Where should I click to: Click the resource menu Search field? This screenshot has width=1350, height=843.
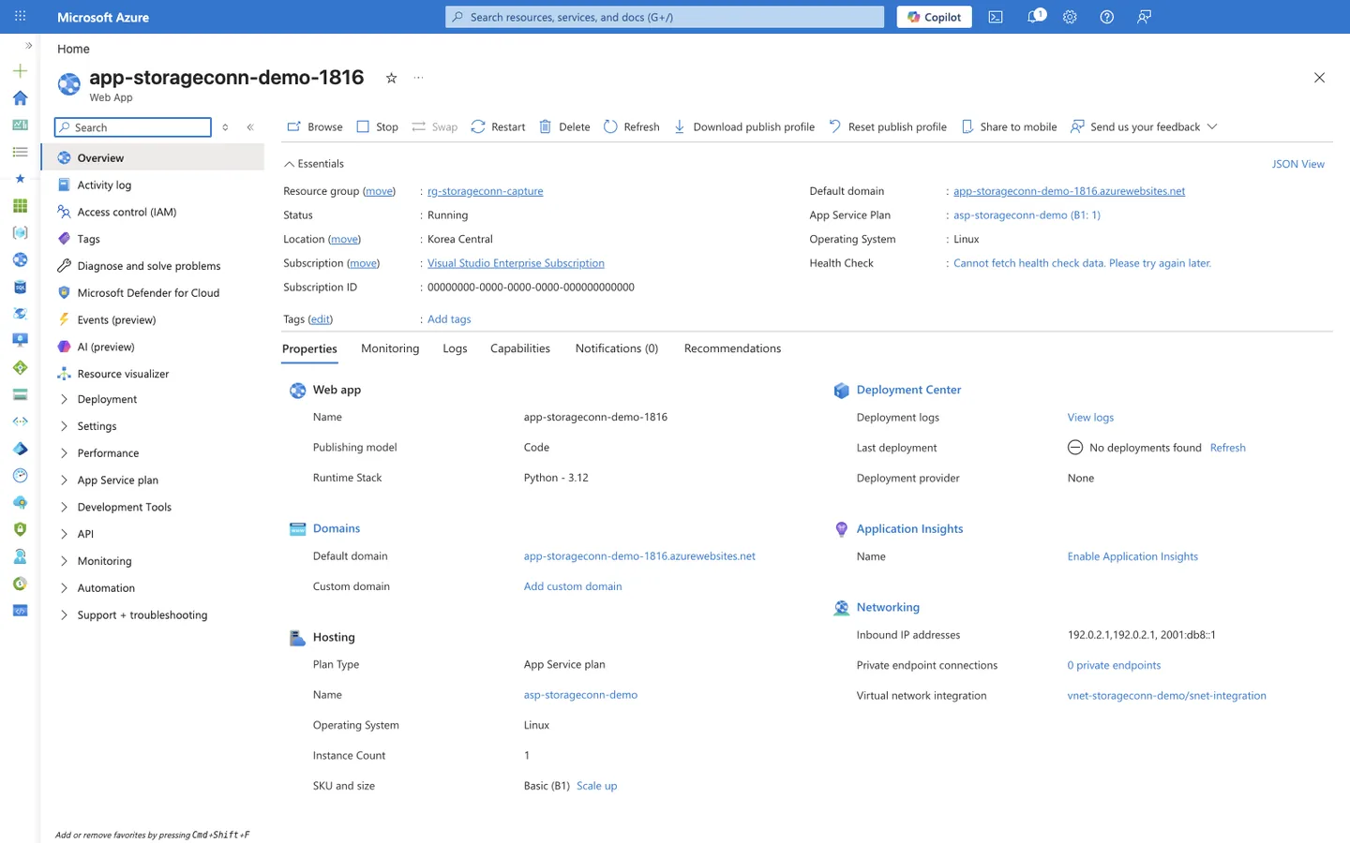click(x=133, y=127)
